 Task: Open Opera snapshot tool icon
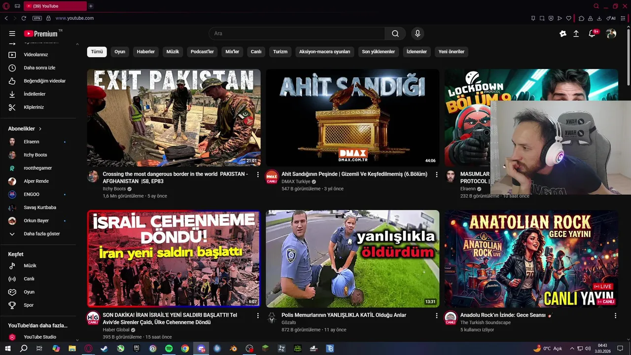pyautogui.click(x=542, y=18)
